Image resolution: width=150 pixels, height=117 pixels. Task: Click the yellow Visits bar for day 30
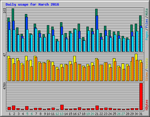[136, 57]
